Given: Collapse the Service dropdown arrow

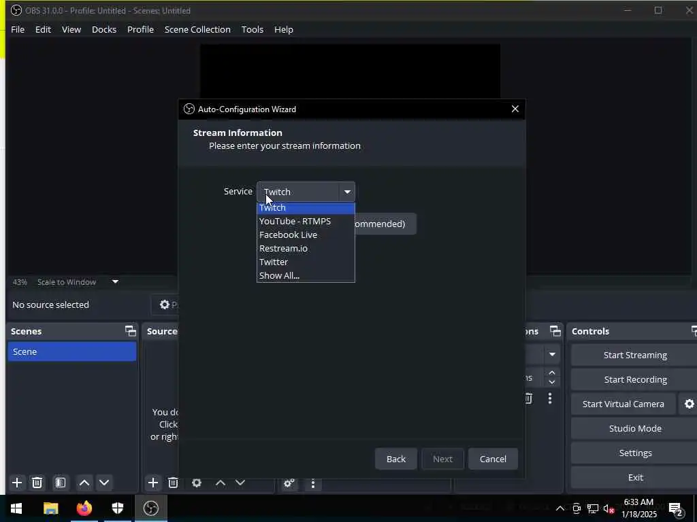Looking at the screenshot, I should pos(347,192).
